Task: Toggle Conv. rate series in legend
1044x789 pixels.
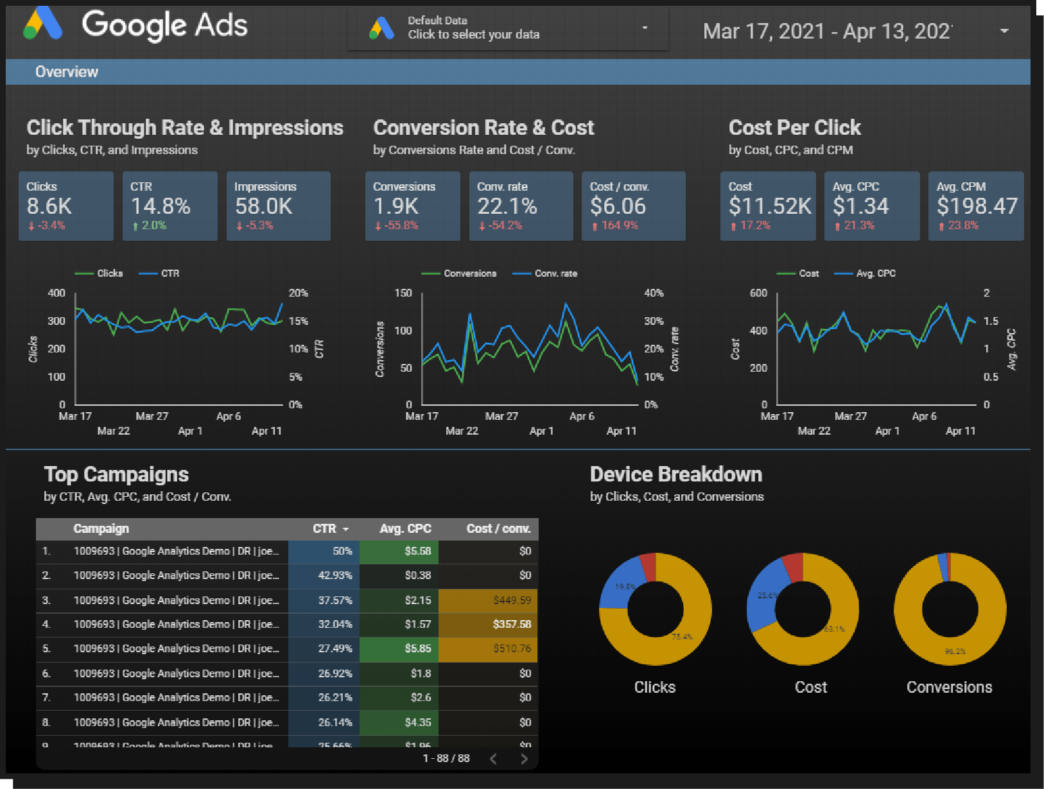Action: tap(545, 273)
